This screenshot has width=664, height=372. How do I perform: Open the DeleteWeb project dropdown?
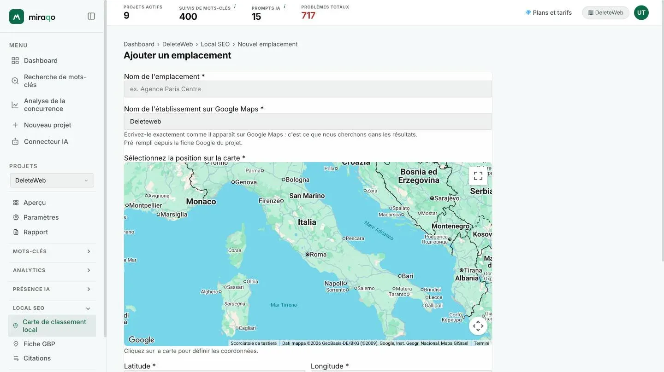tap(52, 180)
